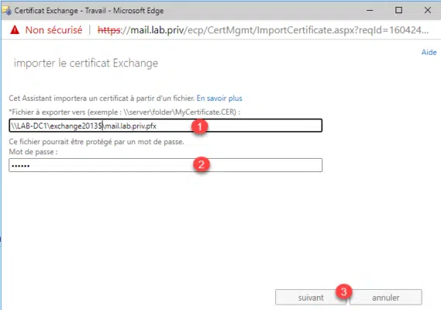Click the red warning triangle icon

(x=15, y=29)
